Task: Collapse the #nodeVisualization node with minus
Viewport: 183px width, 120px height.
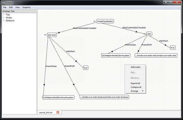Action: click(x=95, y=21)
